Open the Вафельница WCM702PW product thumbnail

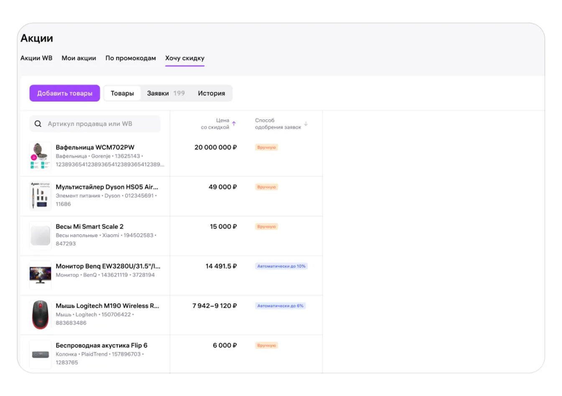click(40, 156)
